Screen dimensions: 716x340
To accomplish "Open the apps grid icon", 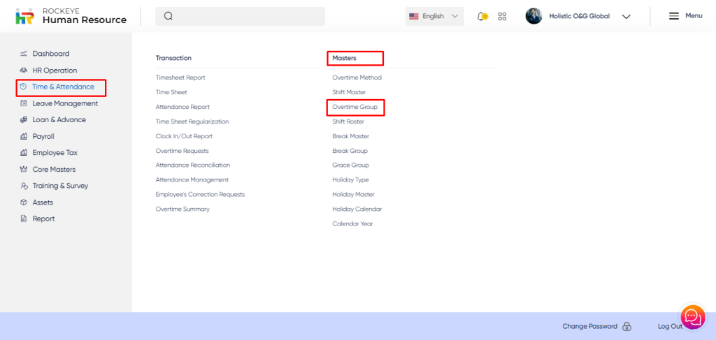I will (502, 16).
